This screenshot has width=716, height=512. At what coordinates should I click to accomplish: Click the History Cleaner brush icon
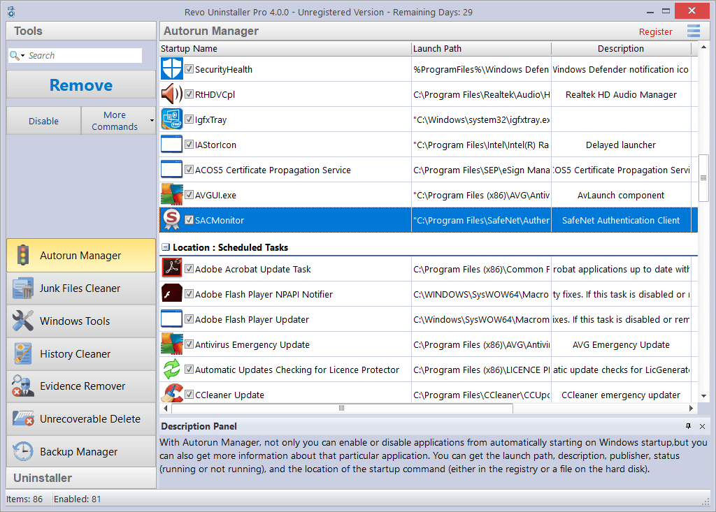23,353
